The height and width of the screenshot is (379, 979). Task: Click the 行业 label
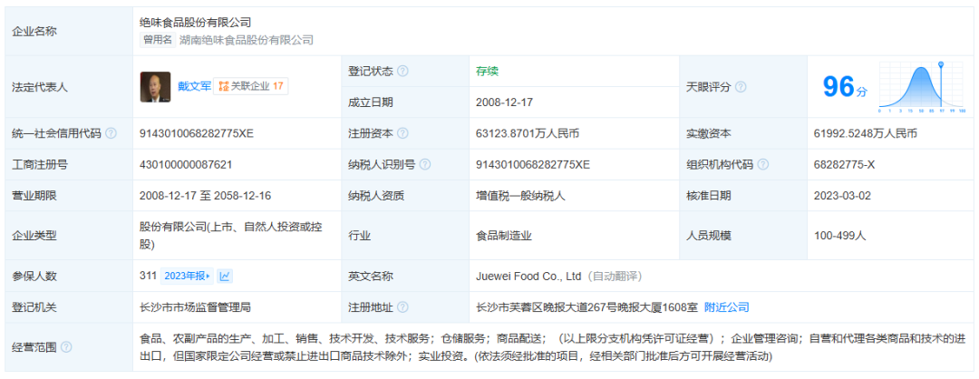point(360,236)
